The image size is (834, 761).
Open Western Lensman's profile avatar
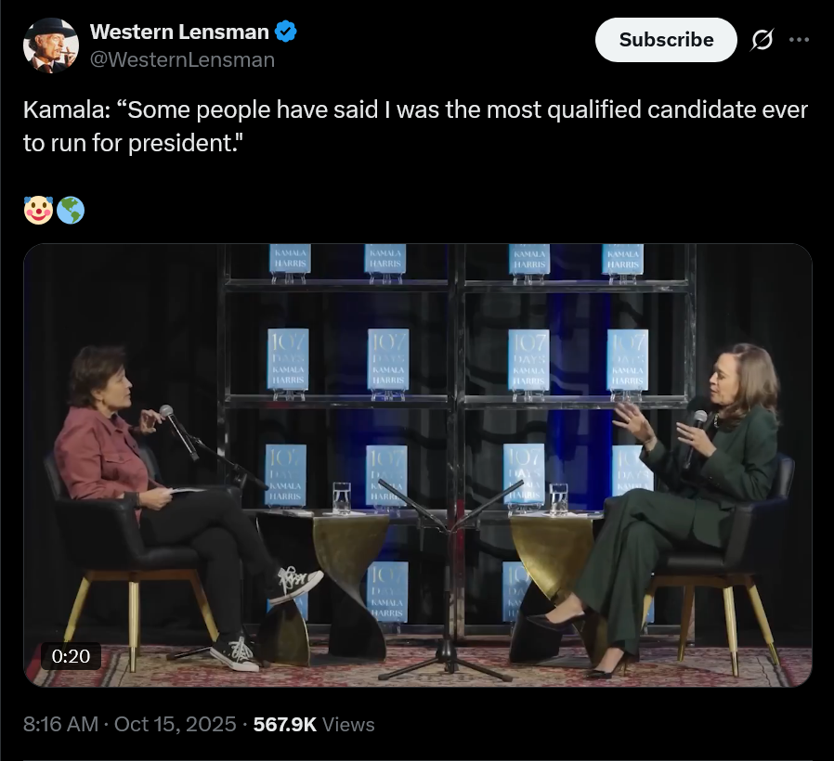coord(50,45)
